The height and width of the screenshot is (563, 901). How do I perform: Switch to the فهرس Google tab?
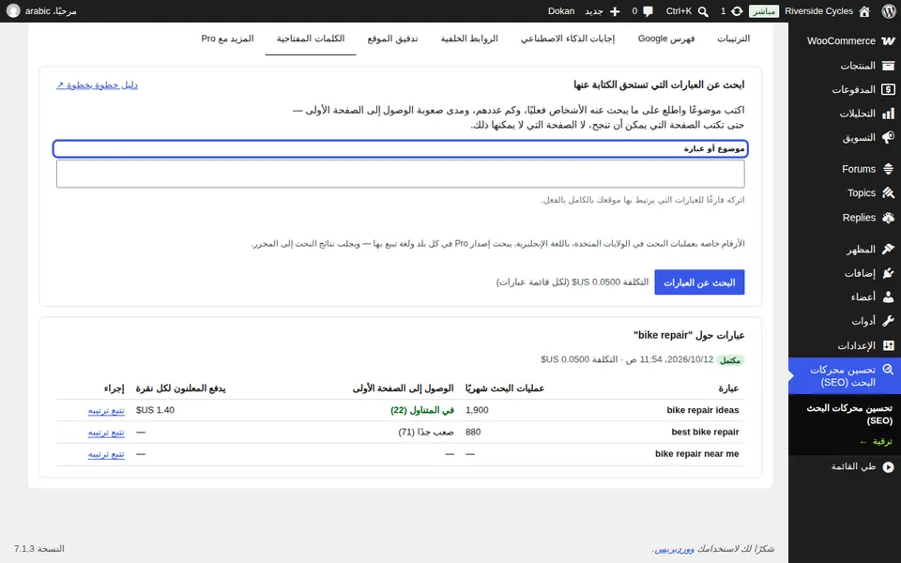coord(666,38)
